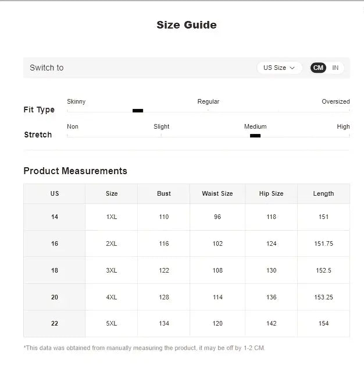
Task: Click the Stretch level marker
Action: point(255,136)
